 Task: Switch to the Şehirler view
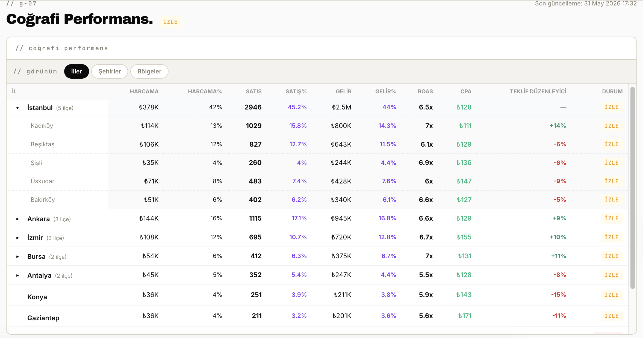[110, 71]
